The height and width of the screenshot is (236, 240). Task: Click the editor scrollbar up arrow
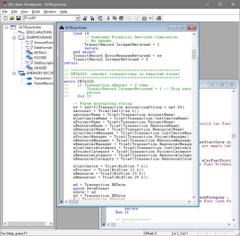click(194, 34)
